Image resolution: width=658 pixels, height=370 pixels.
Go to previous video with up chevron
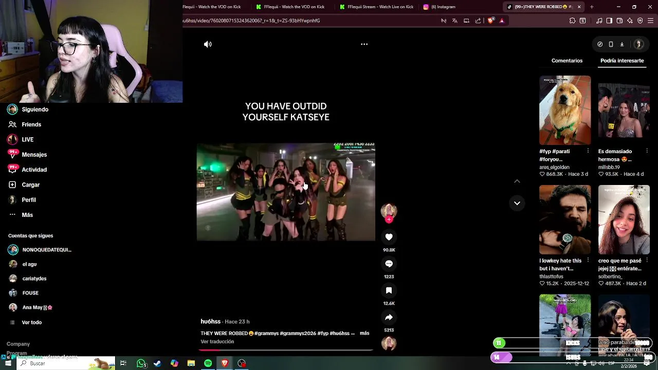[517, 181]
